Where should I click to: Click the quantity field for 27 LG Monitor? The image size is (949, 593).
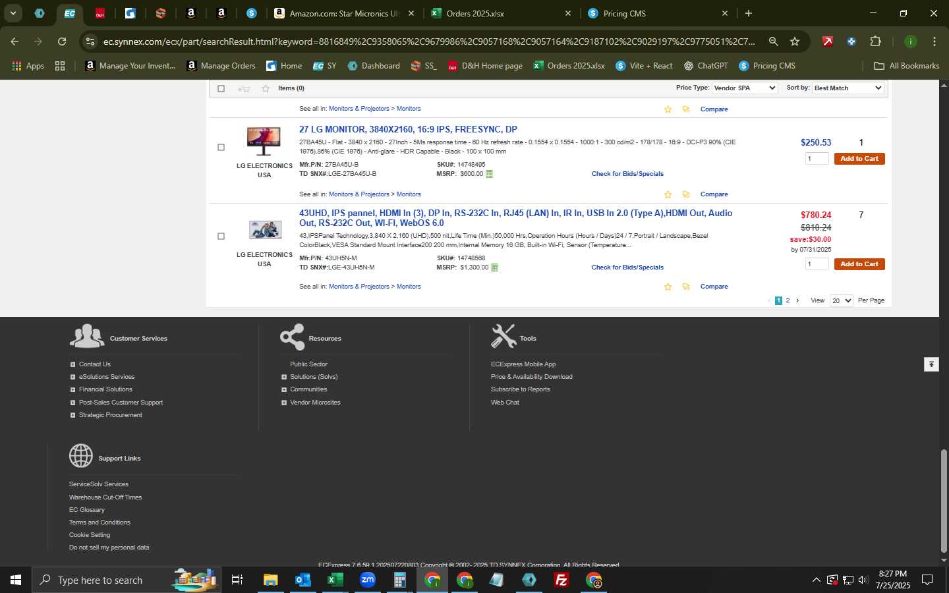(x=817, y=159)
